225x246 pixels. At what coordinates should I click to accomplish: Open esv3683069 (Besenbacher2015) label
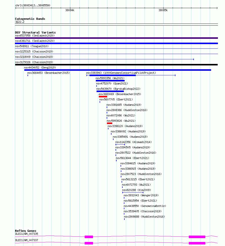[x=120, y=94]
